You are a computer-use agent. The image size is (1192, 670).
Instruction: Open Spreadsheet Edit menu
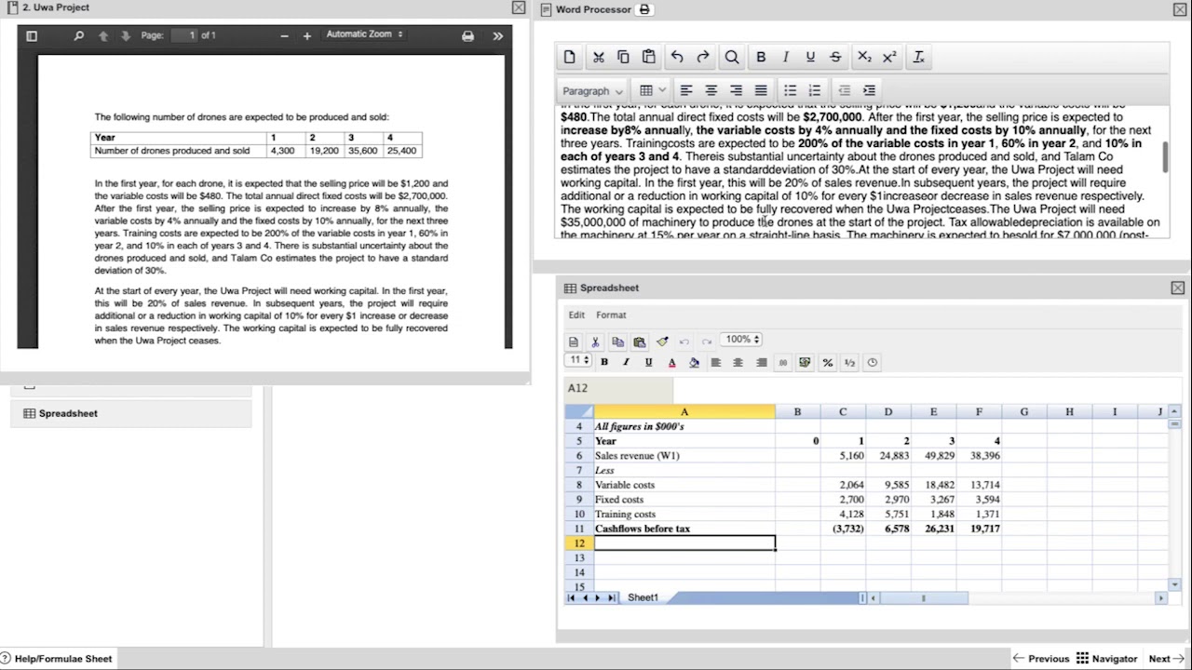click(577, 315)
